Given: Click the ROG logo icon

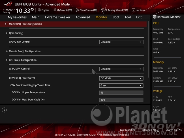Looking at the screenshot, I should click(x=8, y=4).
